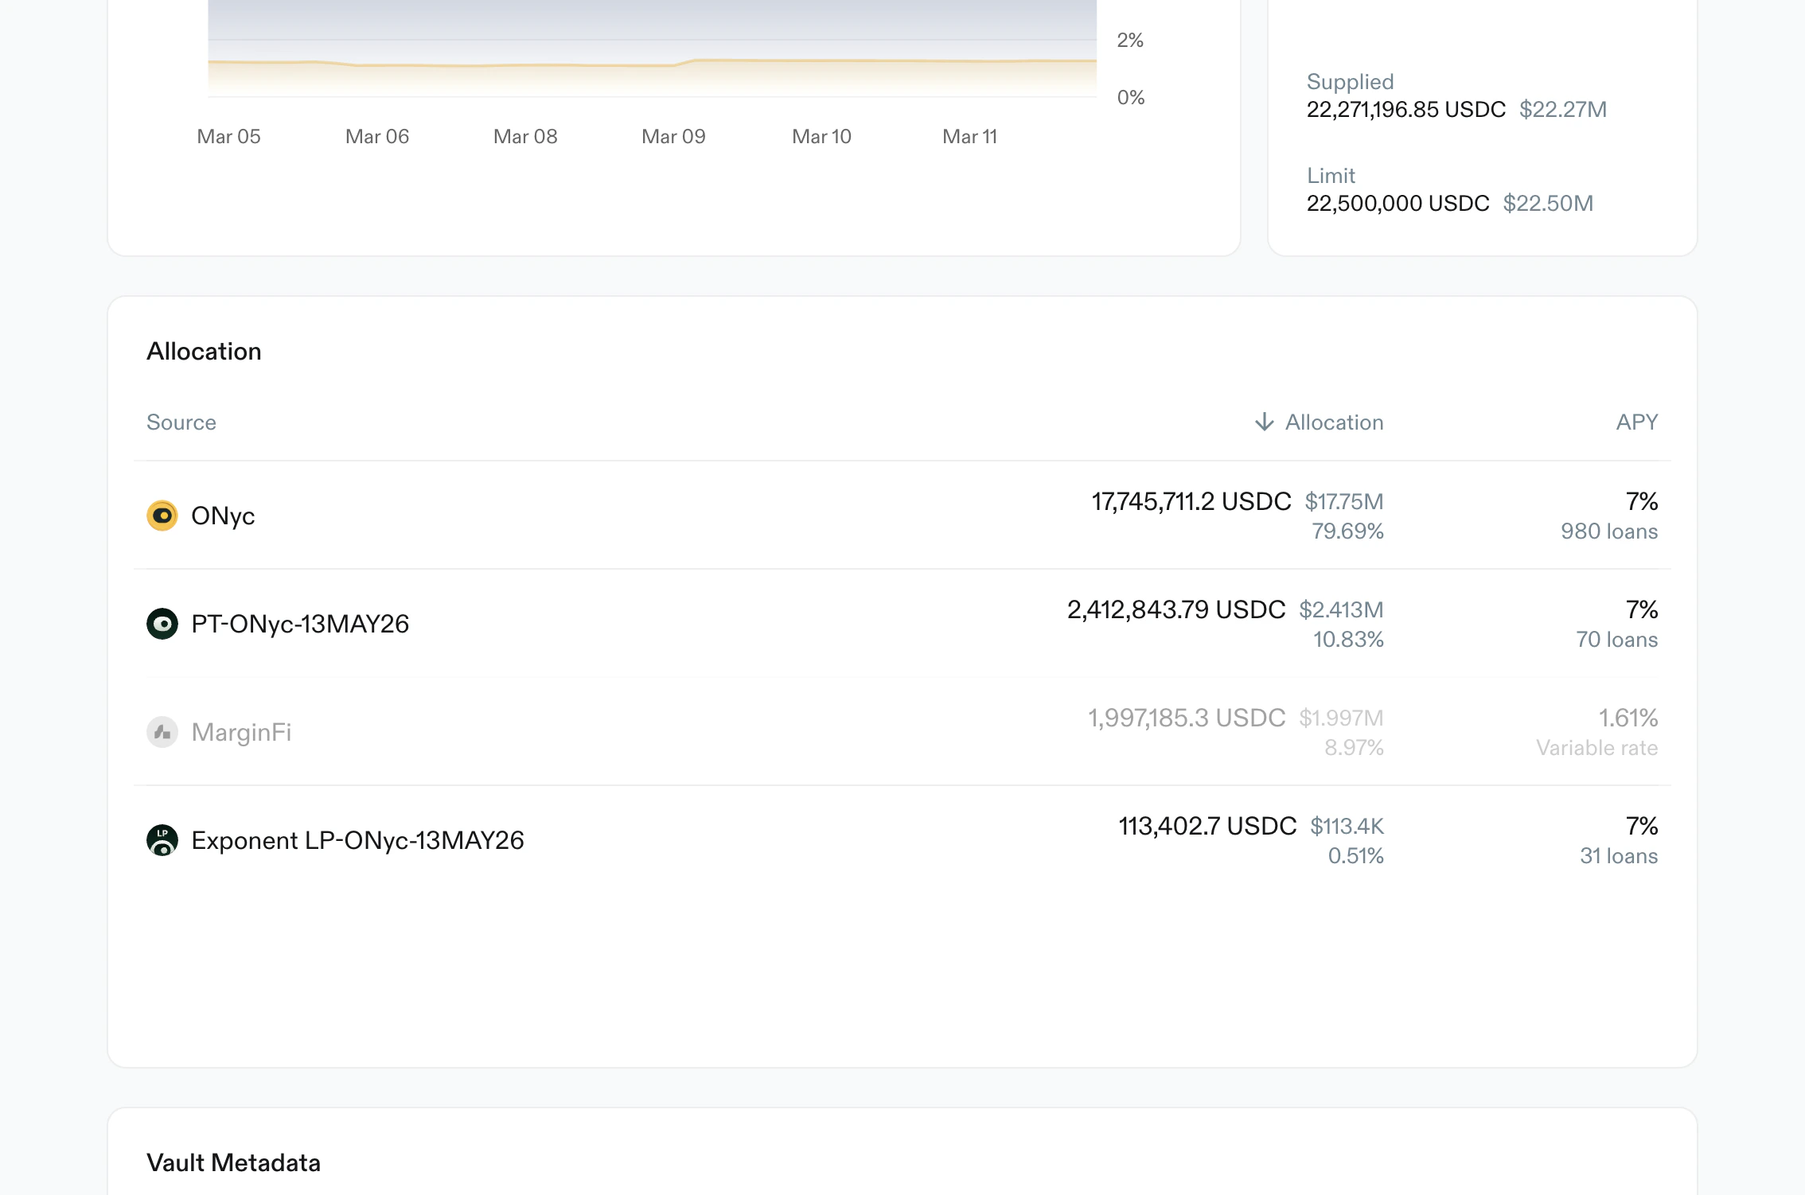The height and width of the screenshot is (1195, 1805).
Task: Click the yellow ONyc token icon
Action: (162, 516)
